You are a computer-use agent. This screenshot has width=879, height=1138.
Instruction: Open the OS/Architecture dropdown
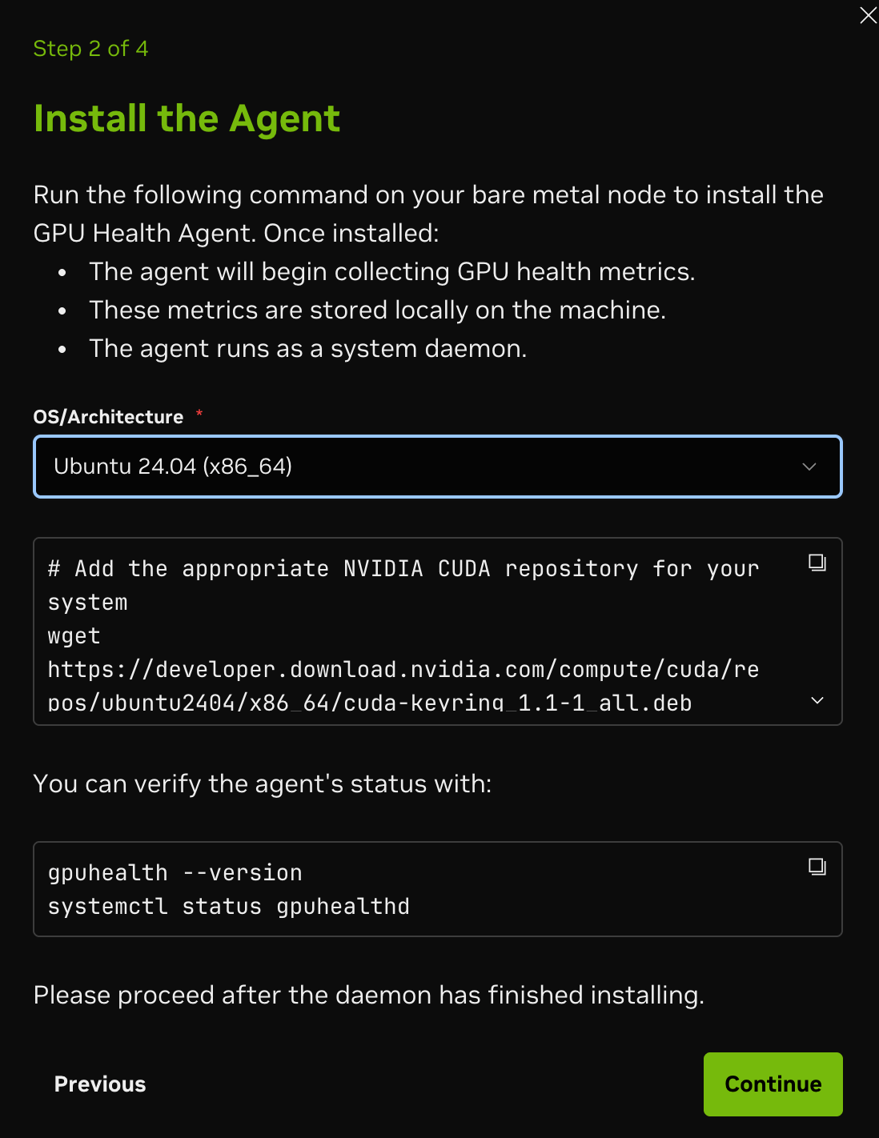[x=437, y=467]
